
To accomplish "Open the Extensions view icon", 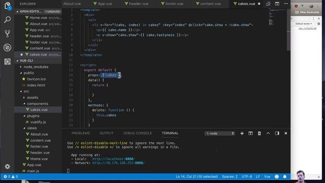I will tap(7, 62).
